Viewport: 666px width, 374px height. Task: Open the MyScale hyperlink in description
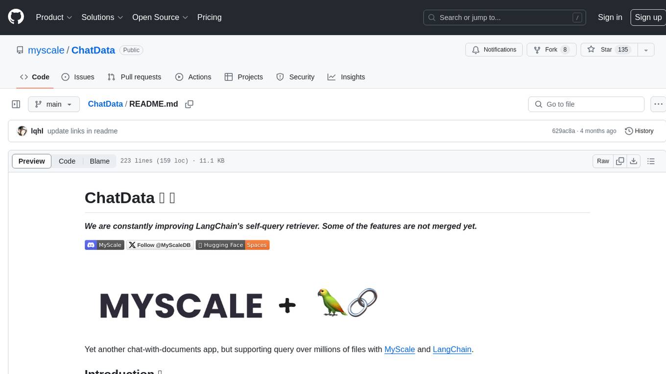pos(400,349)
